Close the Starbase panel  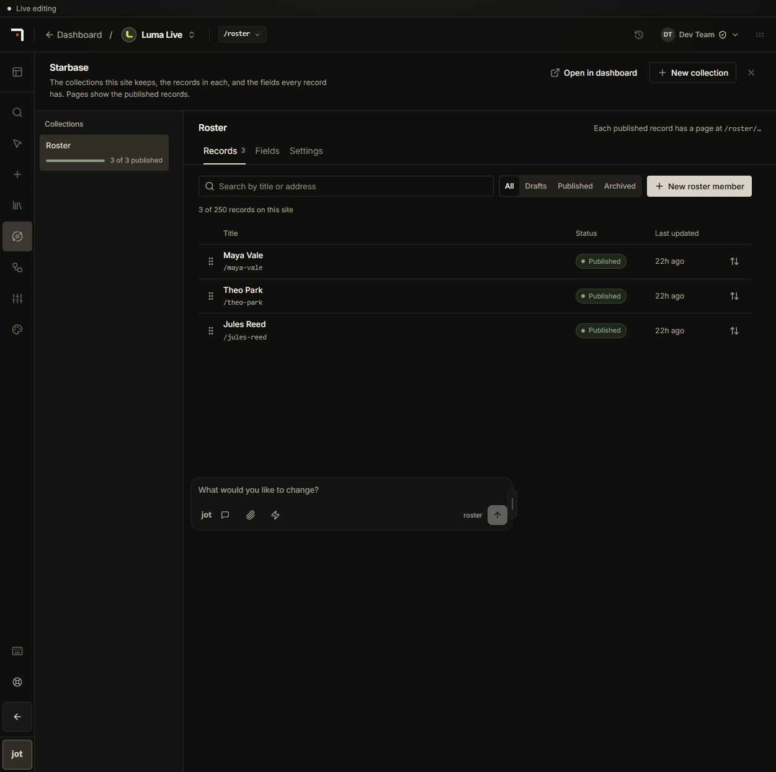click(751, 73)
